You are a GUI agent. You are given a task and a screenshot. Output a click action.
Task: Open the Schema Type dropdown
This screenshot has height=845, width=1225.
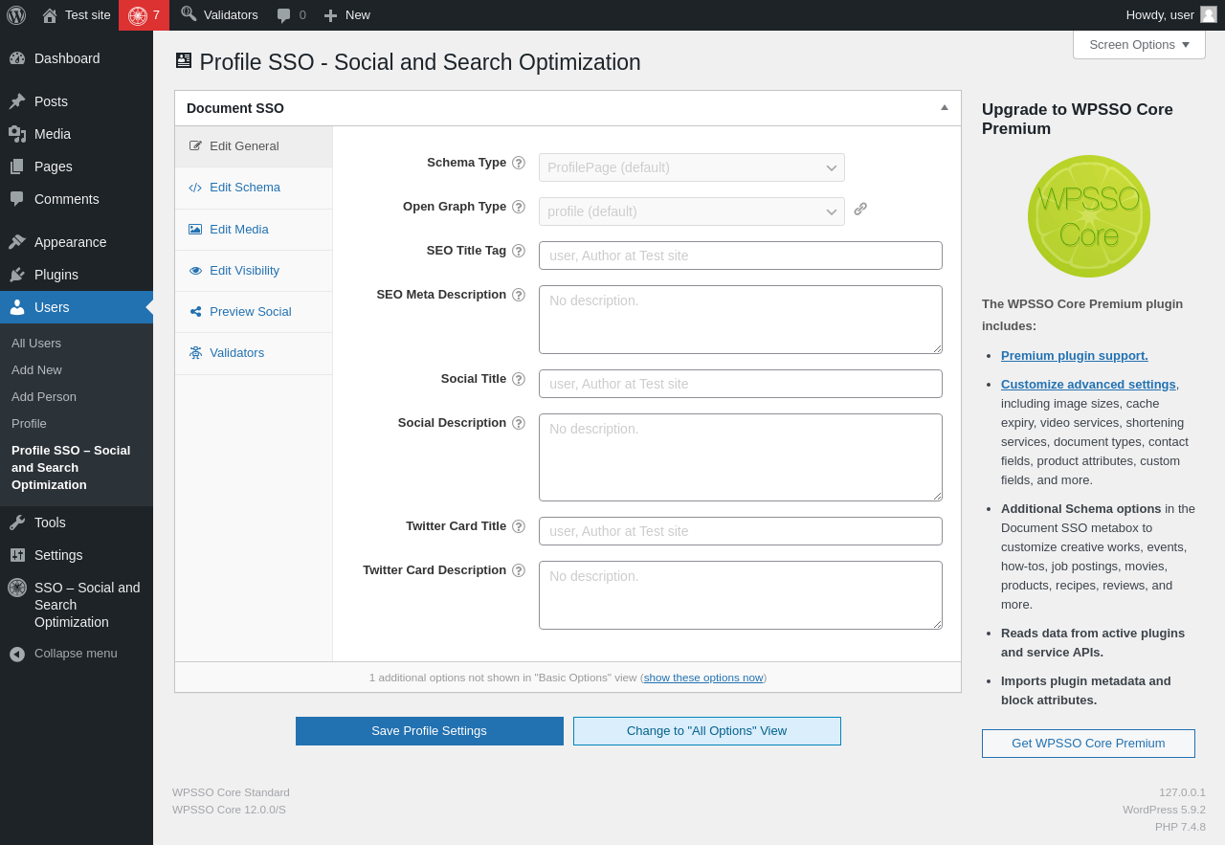click(x=692, y=167)
